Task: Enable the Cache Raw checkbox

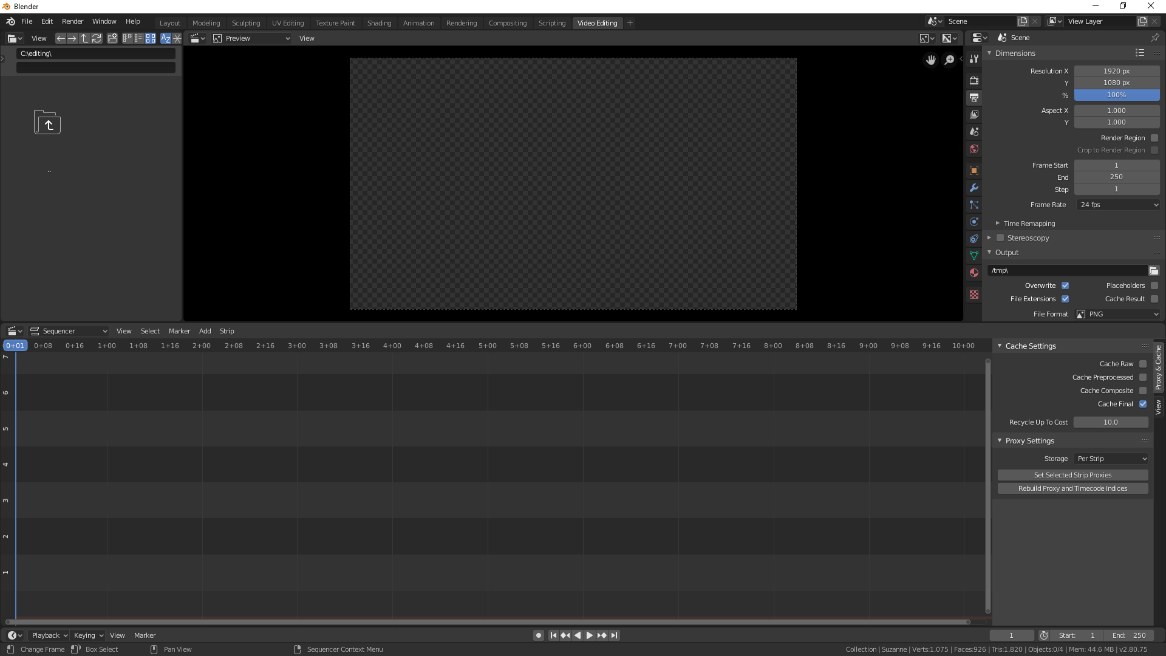Action: click(x=1142, y=364)
